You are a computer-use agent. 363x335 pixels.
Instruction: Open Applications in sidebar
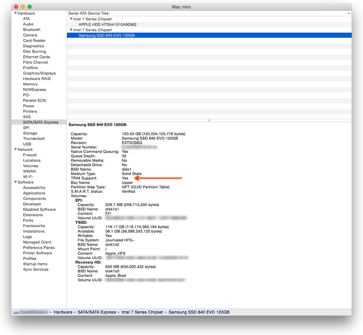pos(34,193)
